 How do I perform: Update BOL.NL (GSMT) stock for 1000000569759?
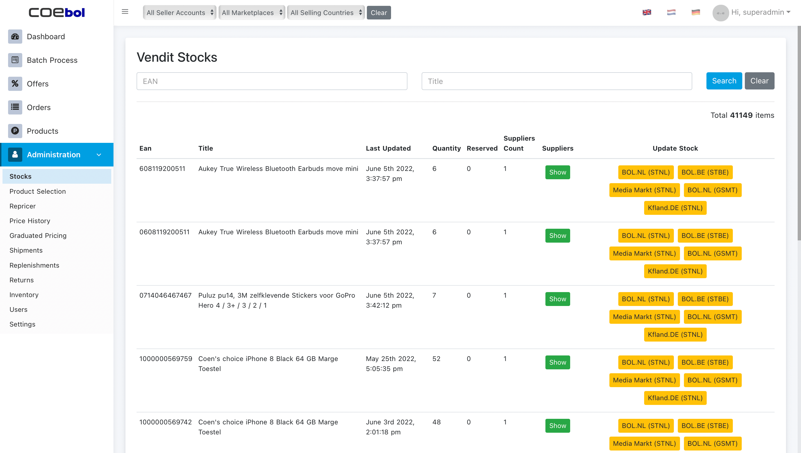pyautogui.click(x=712, y=380)
